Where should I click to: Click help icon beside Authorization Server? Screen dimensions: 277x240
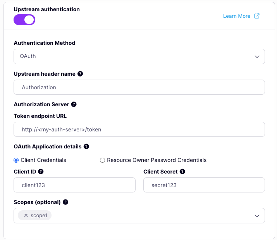[x=74, y=104]
